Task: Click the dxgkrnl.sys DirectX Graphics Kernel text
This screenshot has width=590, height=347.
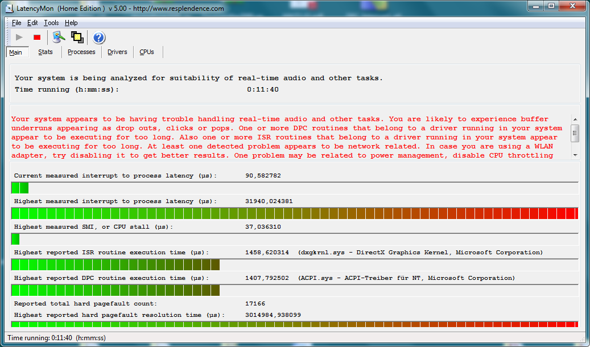Action: [x=420, y=253]
